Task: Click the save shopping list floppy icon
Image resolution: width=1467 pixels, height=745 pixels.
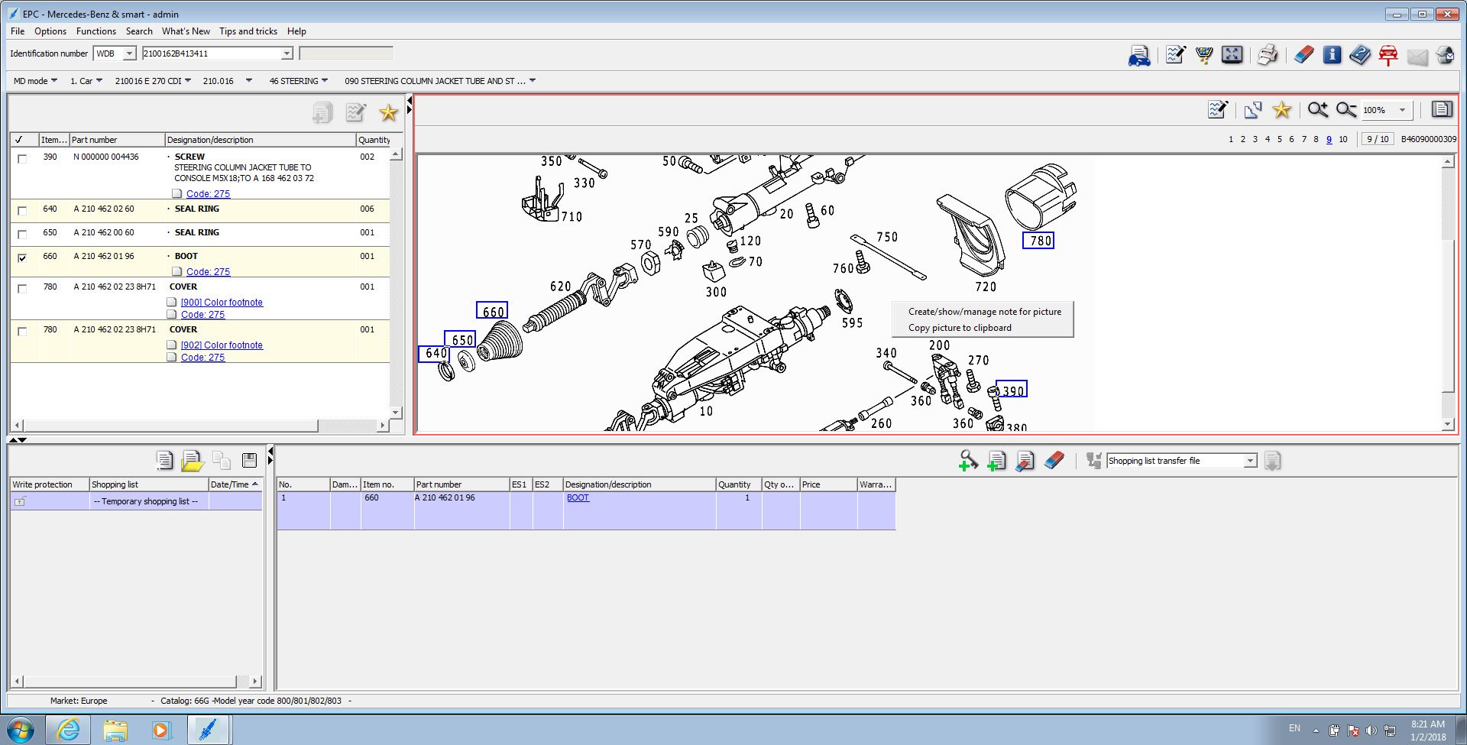Action: (249, 460)
